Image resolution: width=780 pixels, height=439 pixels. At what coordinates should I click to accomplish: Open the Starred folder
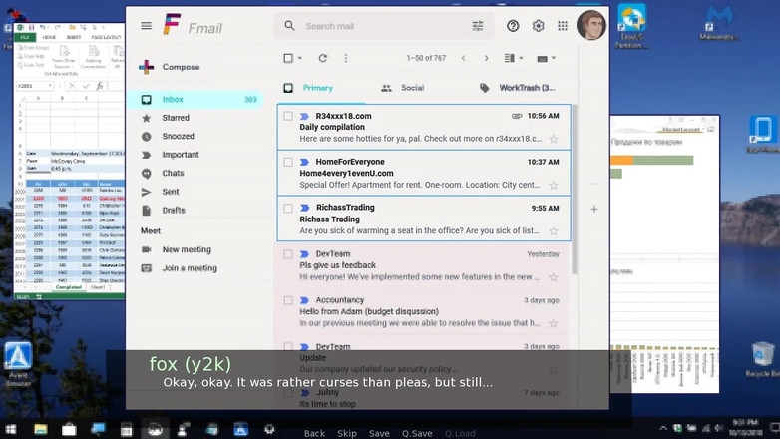click(x=176, y=118)
